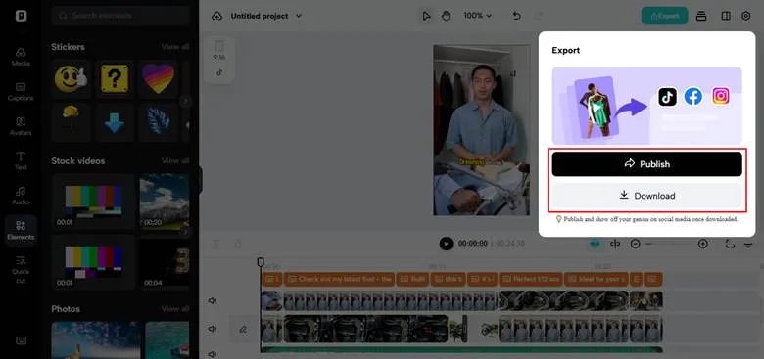The height and width of the screenshot is (359, 764).
Task: Select the 'Ideal for your c' caption clip
Action: 597,279
